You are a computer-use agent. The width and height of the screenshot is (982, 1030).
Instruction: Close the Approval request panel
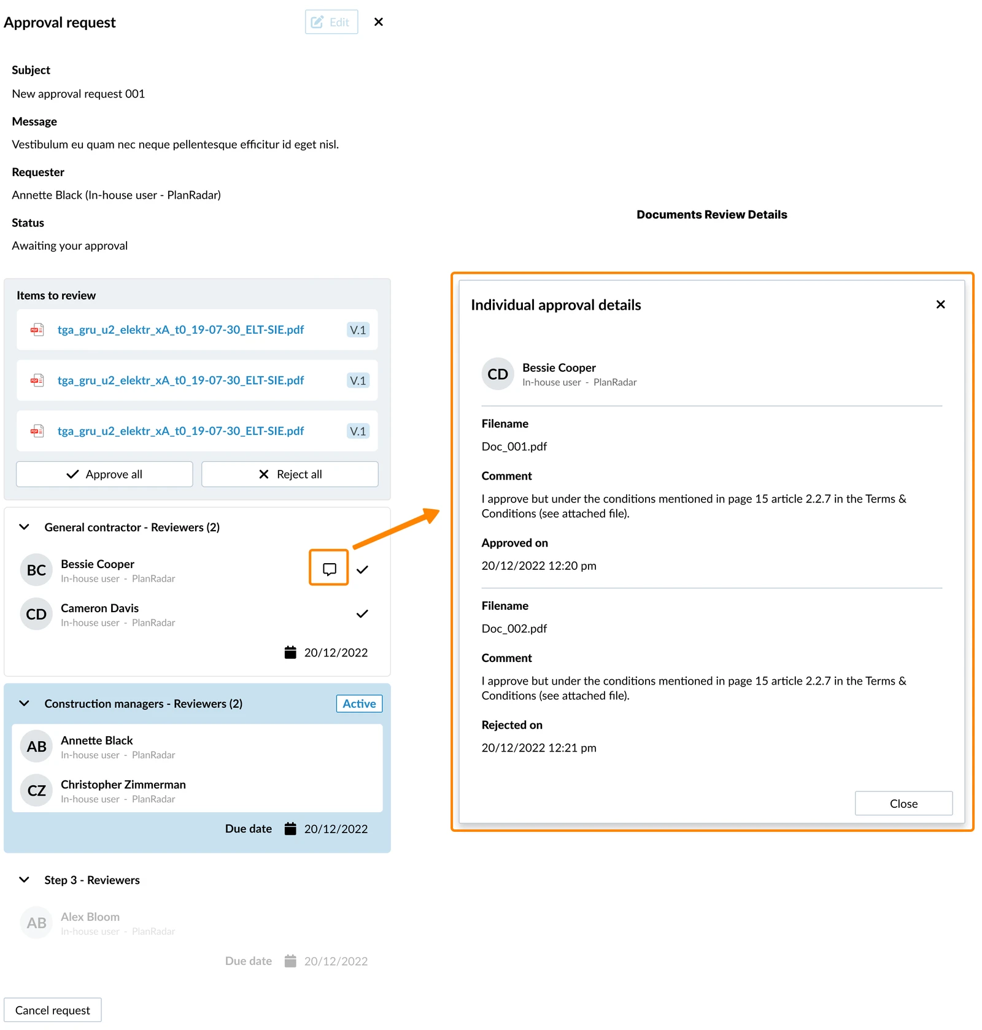(x=379, y=22)
